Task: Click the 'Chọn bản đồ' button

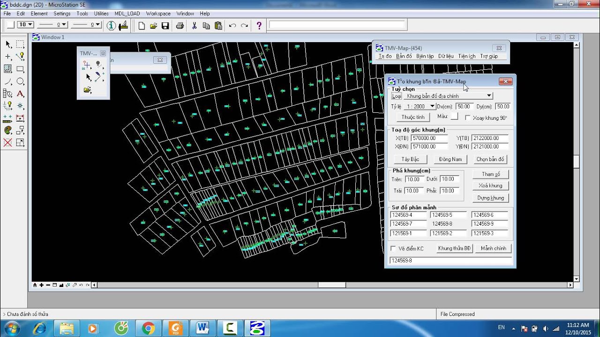Action: point(490,160)
